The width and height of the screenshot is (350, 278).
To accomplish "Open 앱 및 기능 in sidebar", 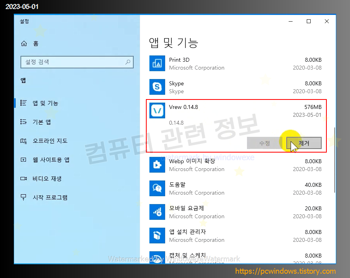I will click(x=46, y=103).
